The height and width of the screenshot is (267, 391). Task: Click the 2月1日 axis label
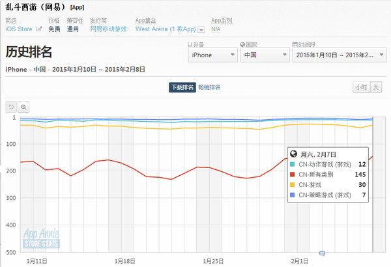[300, 261]
